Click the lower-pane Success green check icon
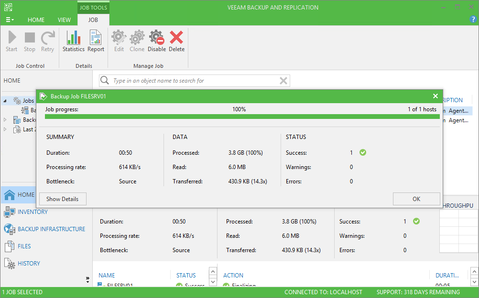479x298 pixels. click(416, 221)
